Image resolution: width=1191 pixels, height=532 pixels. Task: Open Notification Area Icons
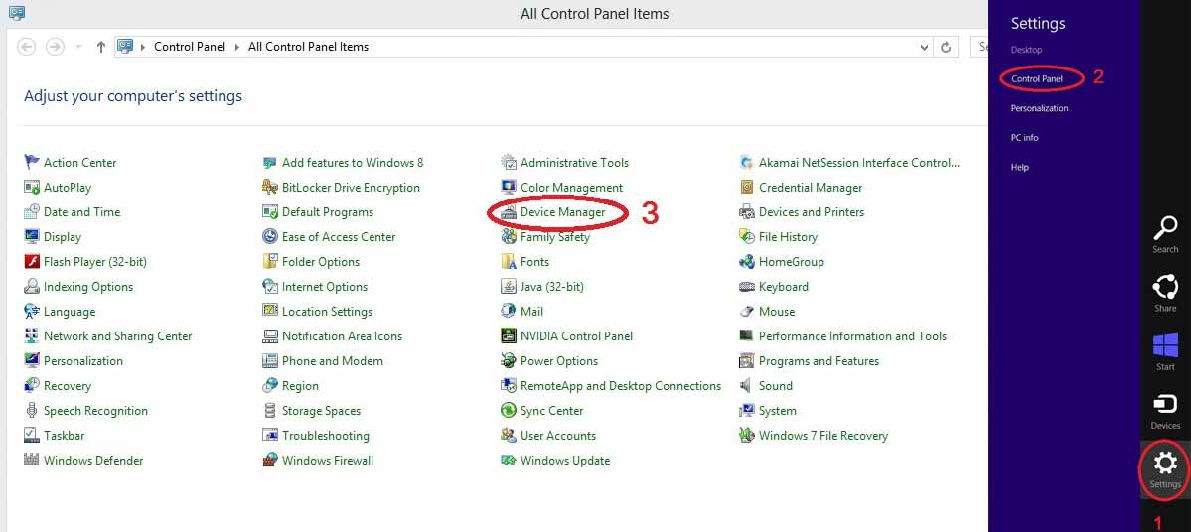point(342,336)
